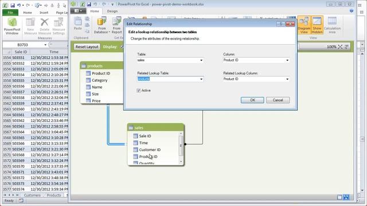This screenshot has height=206, width=367.
Task: Toggle the Active checkbox
Action: [139, 90]
